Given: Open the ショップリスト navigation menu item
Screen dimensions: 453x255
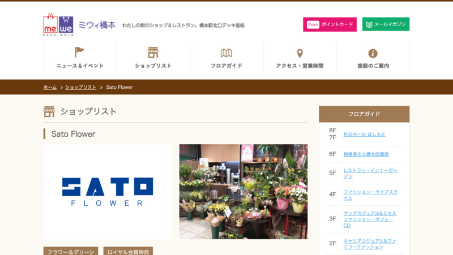Looking at the screenshot, I should pyautogui.click(x=153, y=66).
